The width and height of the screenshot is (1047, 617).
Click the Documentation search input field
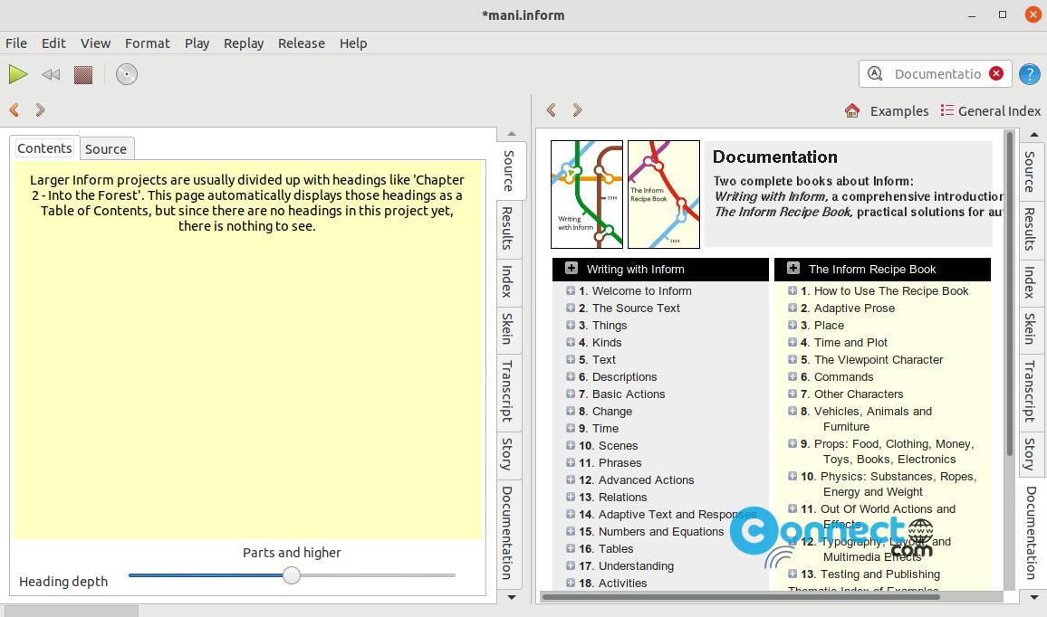click(937, 73)
